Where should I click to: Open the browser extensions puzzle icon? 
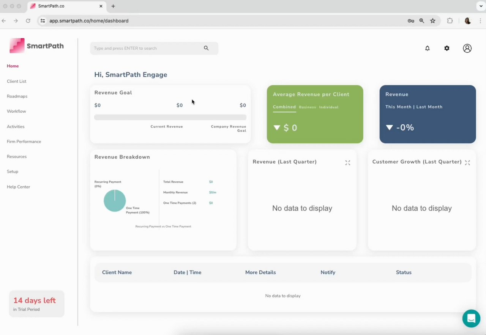click(450, 21)
